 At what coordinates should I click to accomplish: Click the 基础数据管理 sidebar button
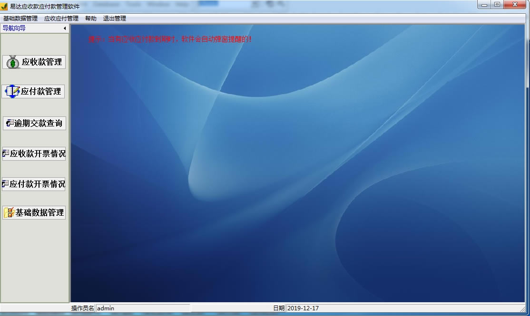pyautogui.click(x=34, y=213)
